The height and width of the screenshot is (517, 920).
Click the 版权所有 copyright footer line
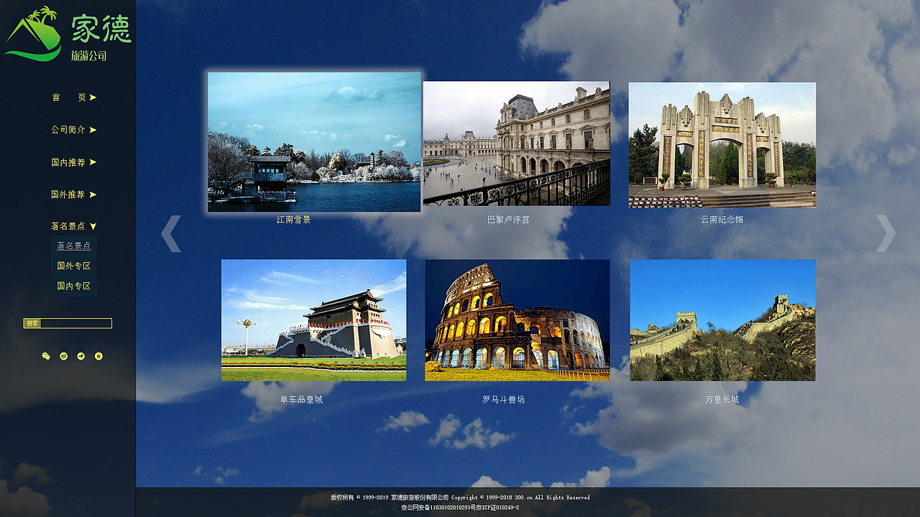tap(460, 497)
